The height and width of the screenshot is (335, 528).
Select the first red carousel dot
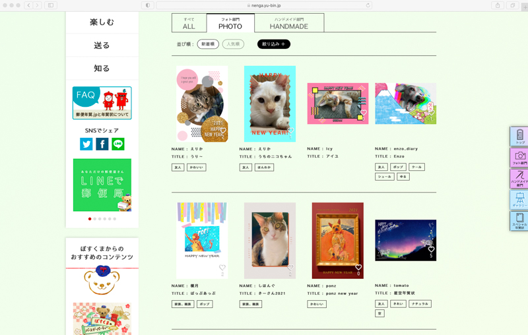(x=90, y=219)
